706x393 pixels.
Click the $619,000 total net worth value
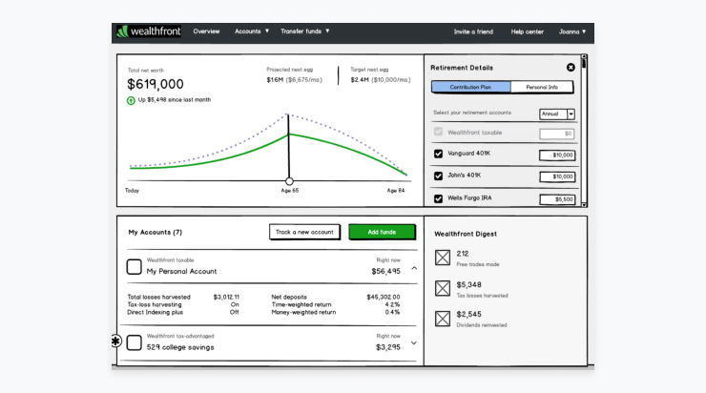click(156, 84)
